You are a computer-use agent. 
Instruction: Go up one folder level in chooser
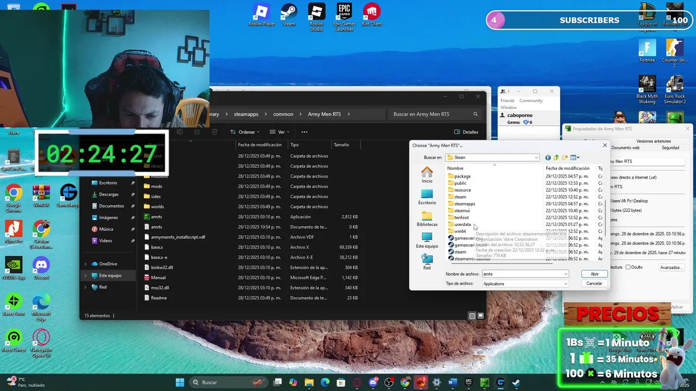point(556,157)
